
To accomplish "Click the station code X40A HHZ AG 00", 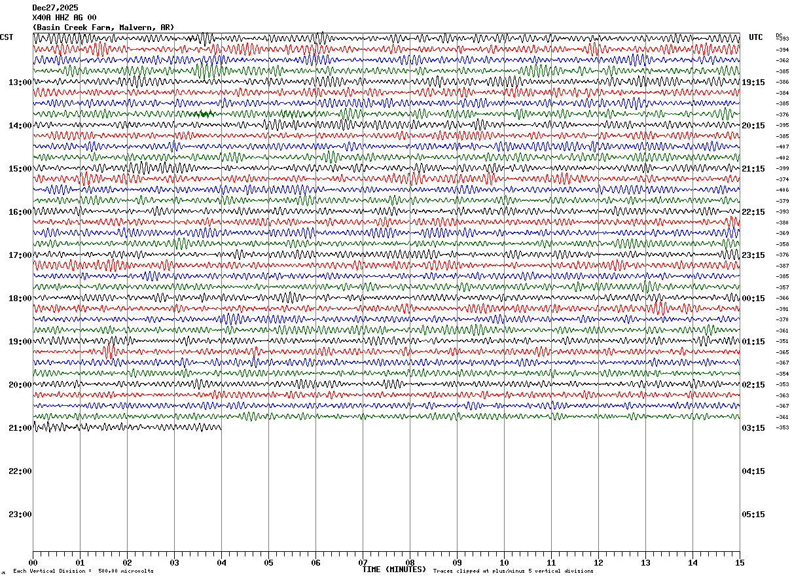I will coord(64,18).
